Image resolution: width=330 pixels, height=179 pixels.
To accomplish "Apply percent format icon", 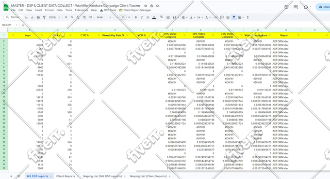I will click(x=72, y=17).
